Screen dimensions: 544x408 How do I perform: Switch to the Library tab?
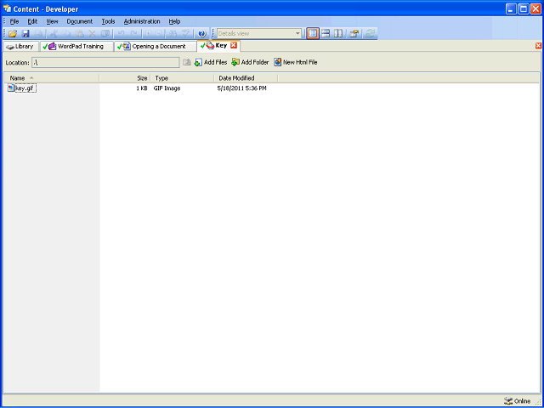[20, 47]
